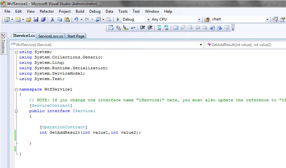286x168 pixels.
Task: Collapse the using directives region
Action: point(16,52)
